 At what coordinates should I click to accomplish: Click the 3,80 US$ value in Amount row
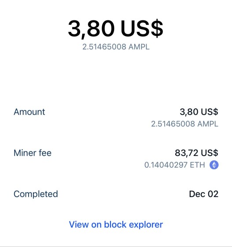coord(199,112)
